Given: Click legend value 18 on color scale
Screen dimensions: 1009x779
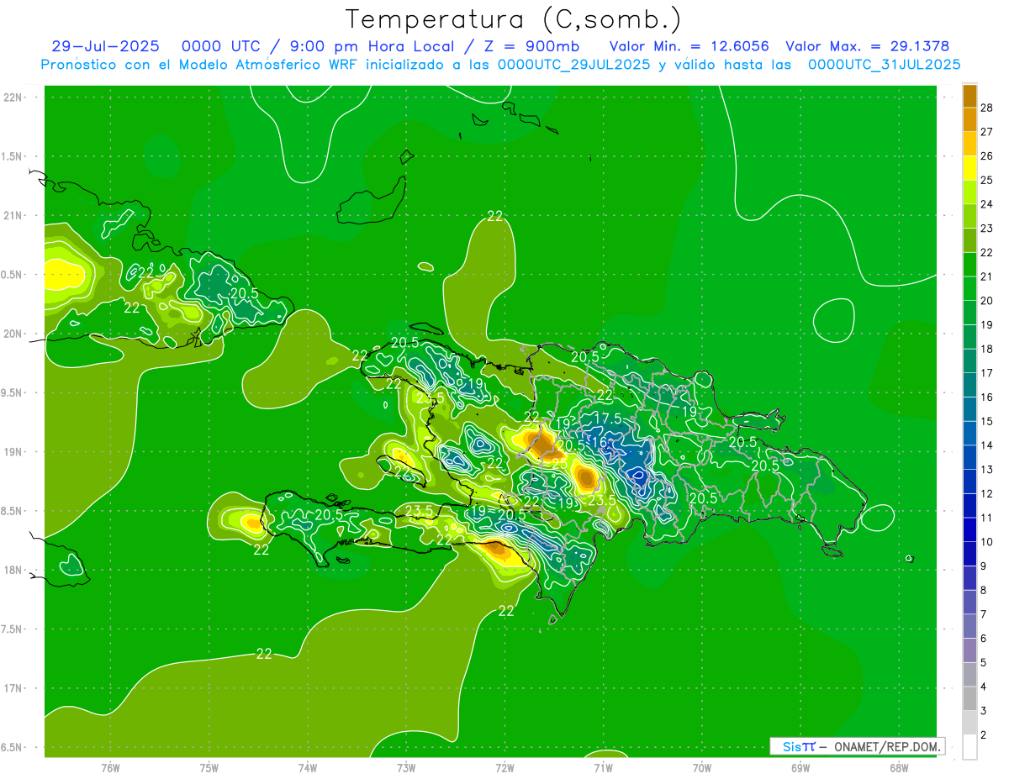Looking at the screenshot, I should [x=986, y=350].
